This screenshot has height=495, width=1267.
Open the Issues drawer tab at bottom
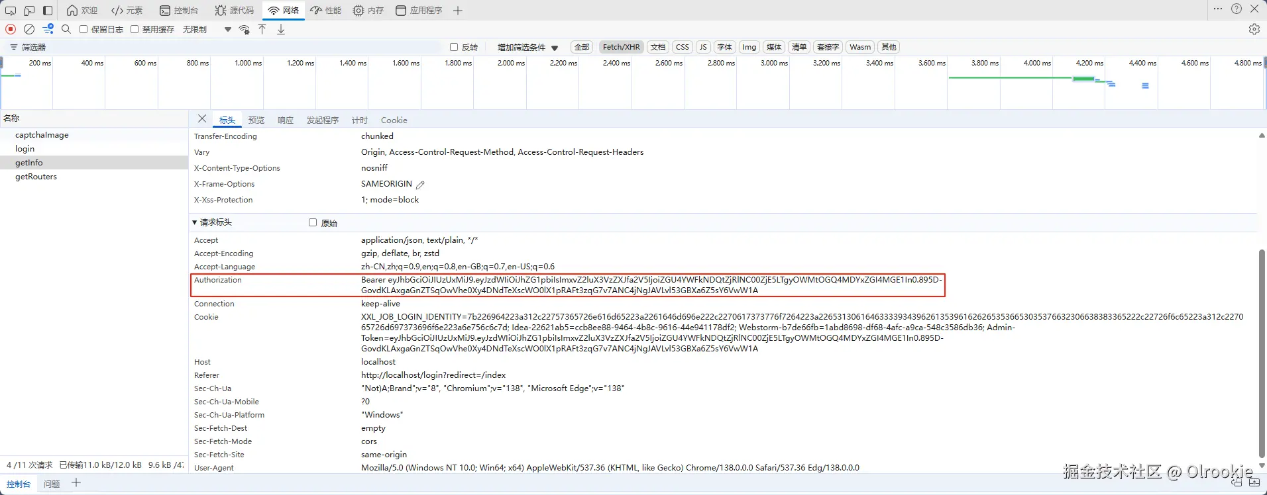(52, 484)
